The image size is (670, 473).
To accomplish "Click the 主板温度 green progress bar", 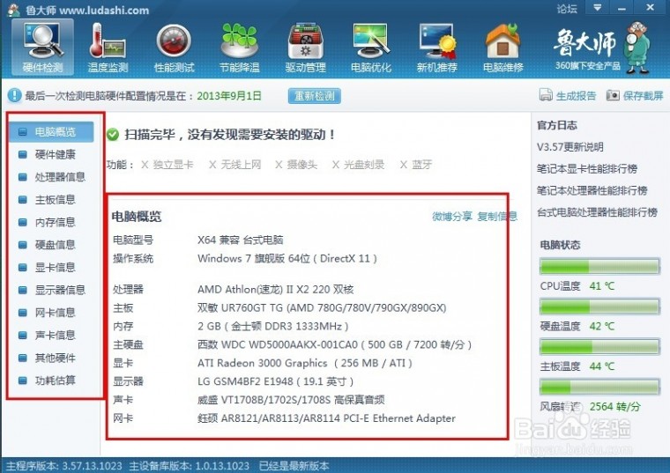I will click(599, 347).
